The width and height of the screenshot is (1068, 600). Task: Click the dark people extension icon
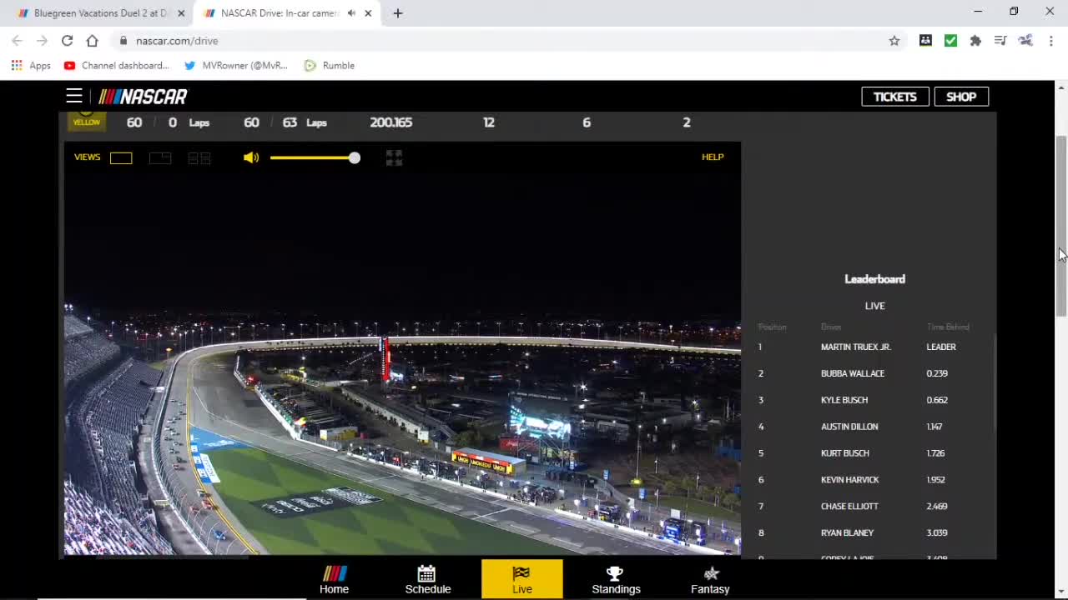coord(925,41)
